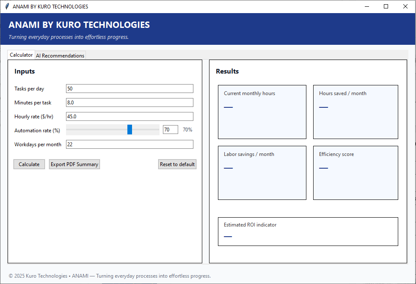Focus the Minutes per task field
This screenshot has width=416, height=284.
pyautogui.click(x=129, y=102)
